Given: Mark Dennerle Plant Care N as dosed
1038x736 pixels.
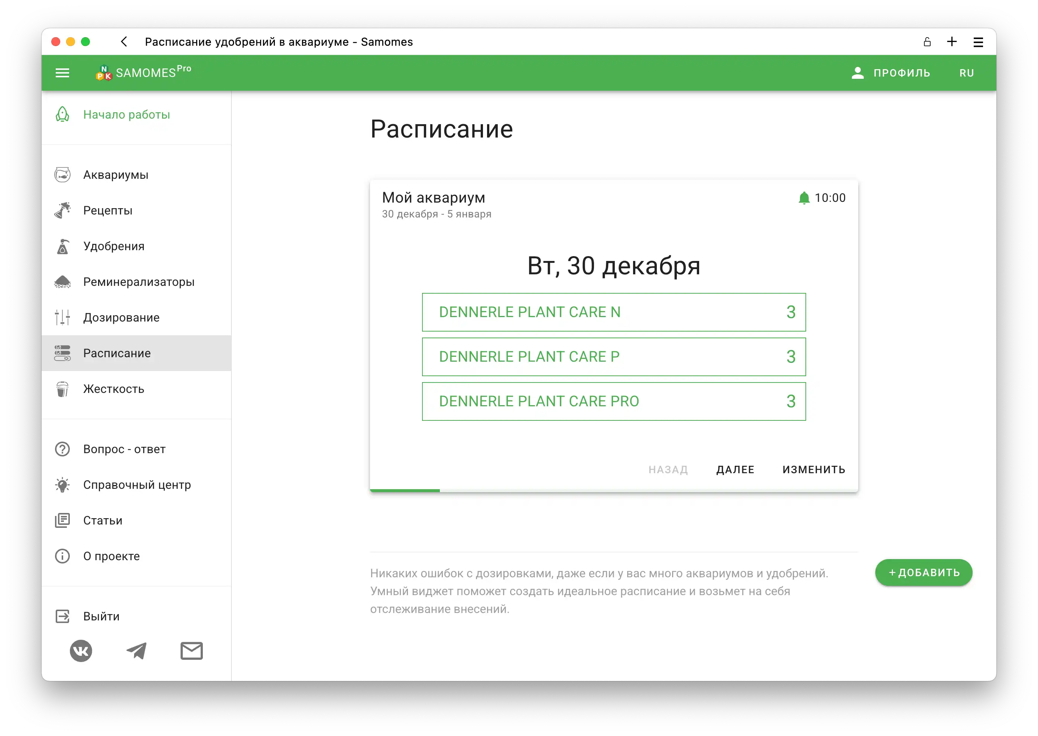Looking at the screenshot, I should 614,312.
